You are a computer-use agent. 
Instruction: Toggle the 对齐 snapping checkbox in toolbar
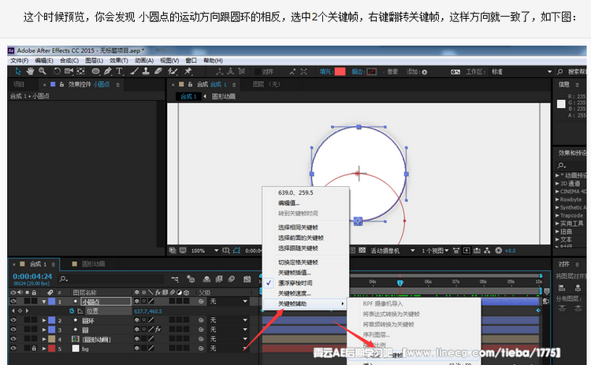258,72
